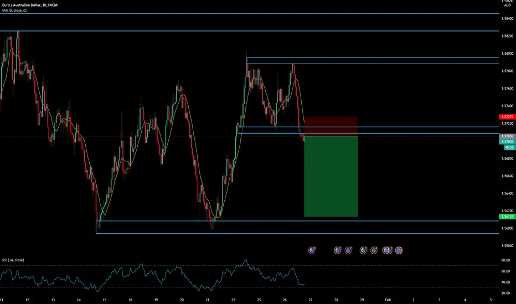
Task: Click the 1.56600 price axis label
Action: [x=507, y=176]
